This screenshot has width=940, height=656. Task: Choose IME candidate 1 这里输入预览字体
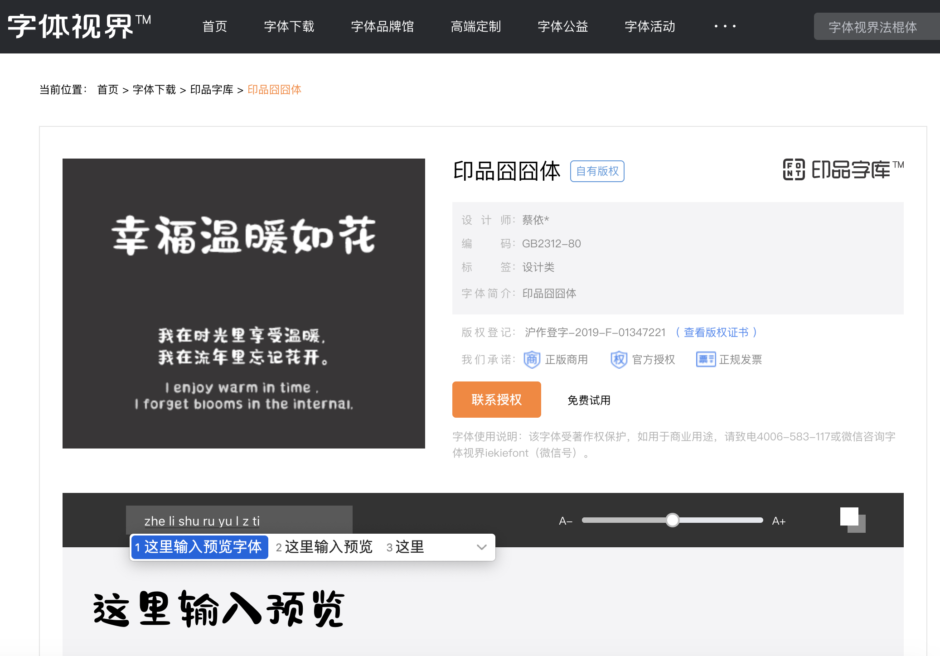pos(199,547)
